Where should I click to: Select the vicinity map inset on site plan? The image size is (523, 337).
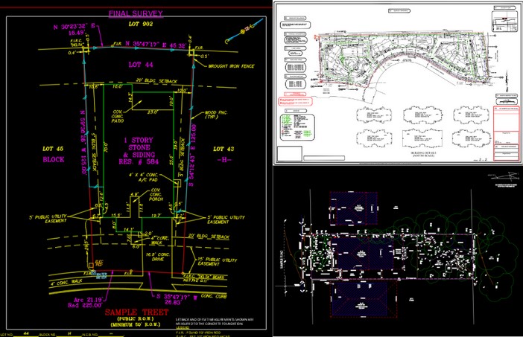[x=505, y=22]
